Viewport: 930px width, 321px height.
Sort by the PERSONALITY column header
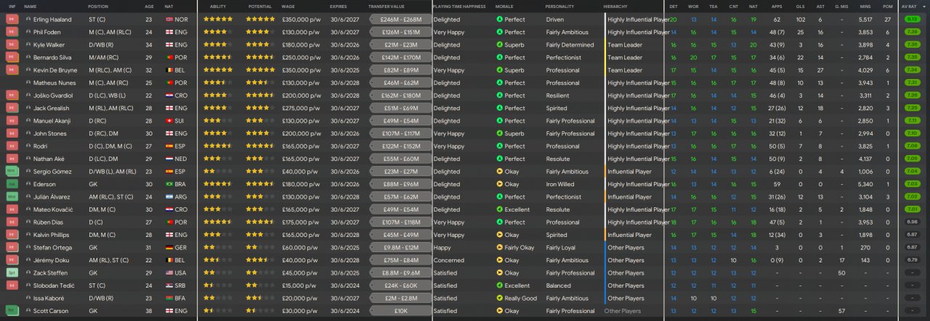coord(559,6)
